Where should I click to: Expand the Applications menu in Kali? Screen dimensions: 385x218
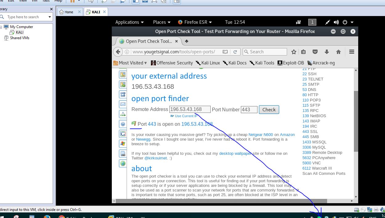[129, 22]
